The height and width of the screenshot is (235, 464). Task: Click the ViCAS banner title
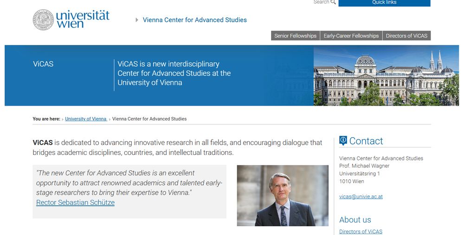(43, 64)
